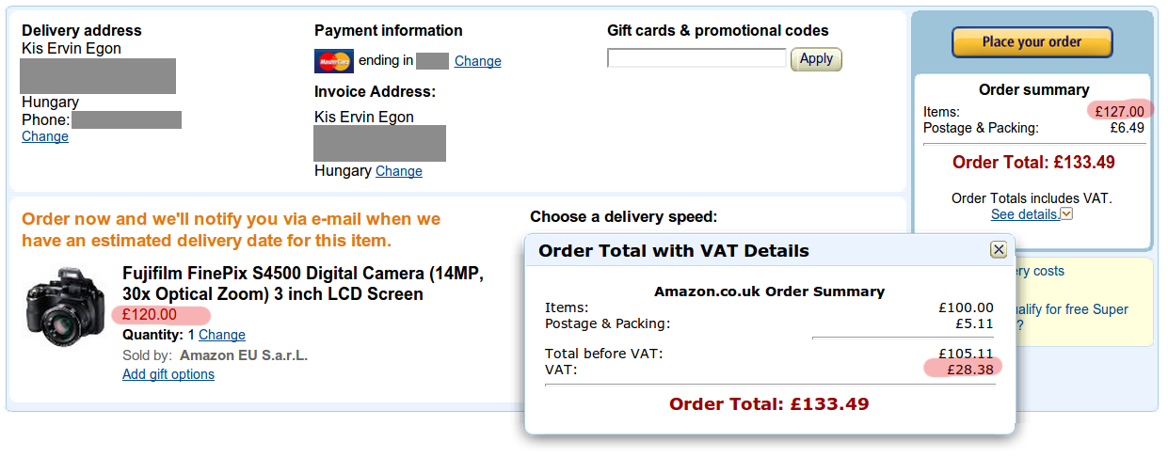Focus the gift card code input field
The image size is (1168, 457).
[696, 58]
